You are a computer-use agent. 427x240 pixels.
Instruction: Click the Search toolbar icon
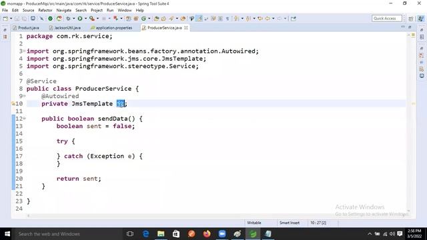(171, 19)
